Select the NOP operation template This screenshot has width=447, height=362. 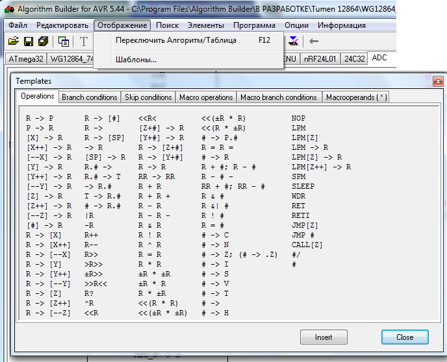coord(299,119)
